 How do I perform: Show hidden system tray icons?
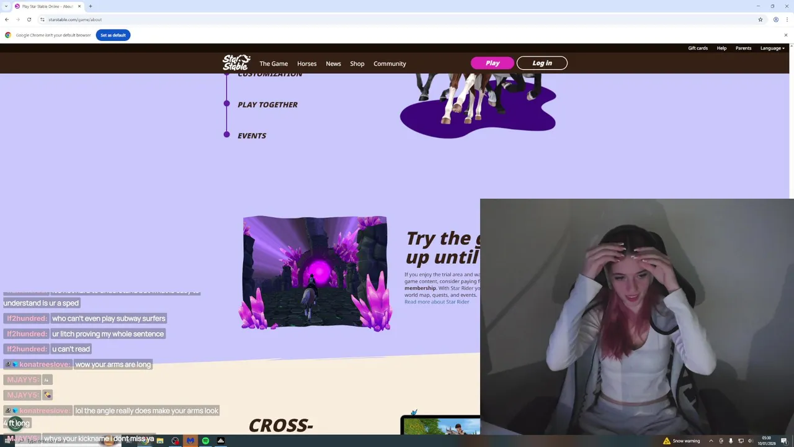tap(711, 441)
